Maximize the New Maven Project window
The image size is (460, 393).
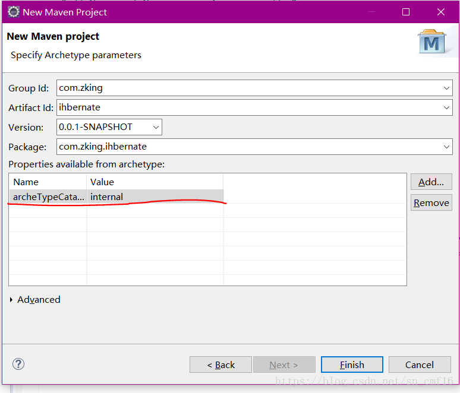pos(406,12)
